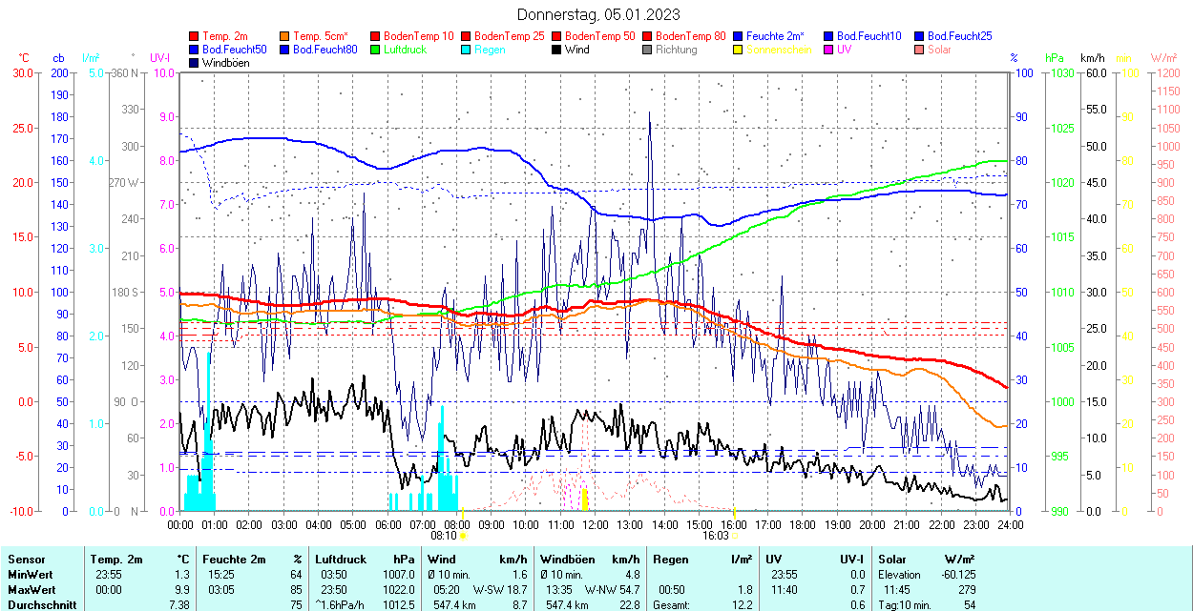Click the Bod.Feucht80 legend label
1193x611 pixels.
324,50
